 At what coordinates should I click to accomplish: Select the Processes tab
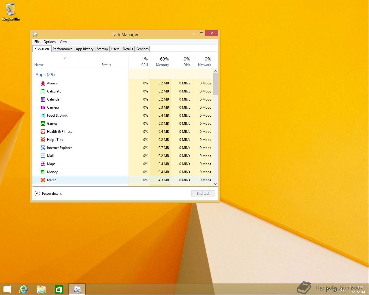[x=42, y=48]
